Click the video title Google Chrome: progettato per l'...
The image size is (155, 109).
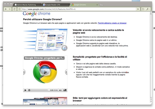coord(44,58)
